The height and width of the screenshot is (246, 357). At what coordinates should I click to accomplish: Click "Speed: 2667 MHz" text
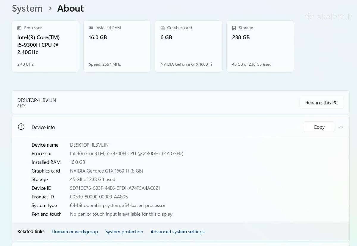tap(105, 64)
